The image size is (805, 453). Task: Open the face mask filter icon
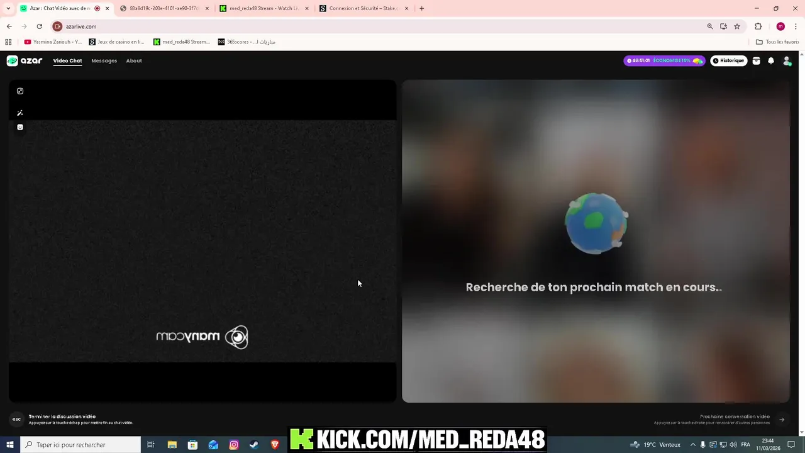20,127
